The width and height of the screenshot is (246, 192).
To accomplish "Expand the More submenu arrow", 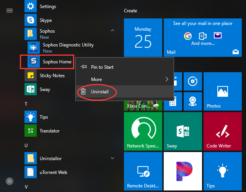I will point(167,79).
